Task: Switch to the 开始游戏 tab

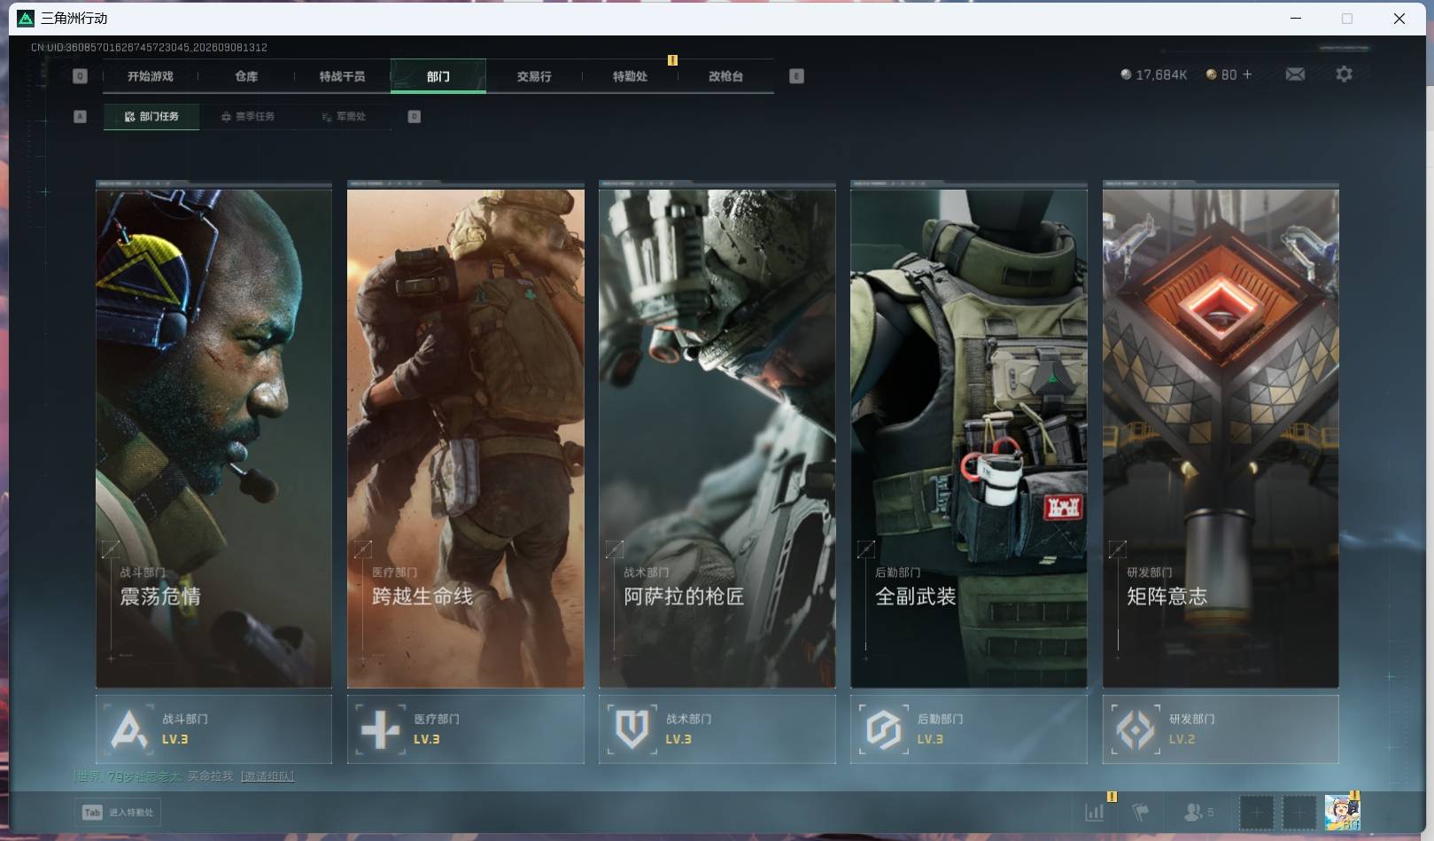Action: 150,76
